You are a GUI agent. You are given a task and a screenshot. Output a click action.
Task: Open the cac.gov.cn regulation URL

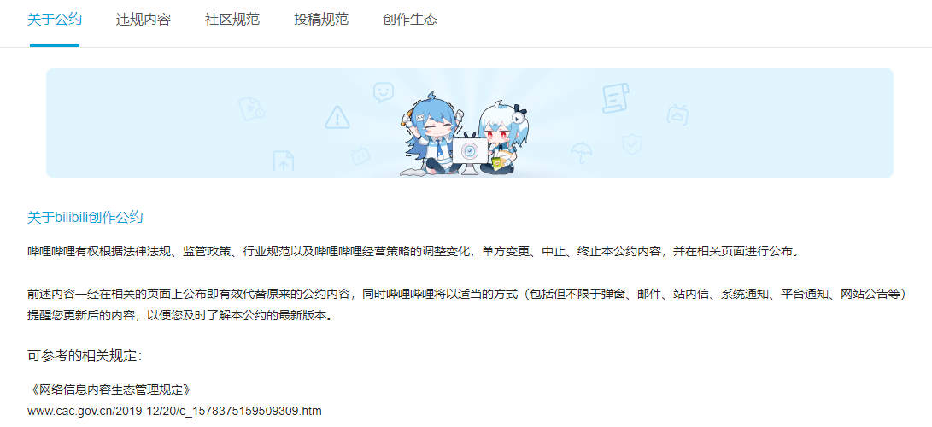(175, 411)
